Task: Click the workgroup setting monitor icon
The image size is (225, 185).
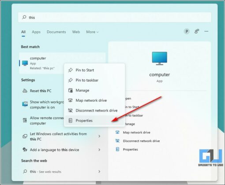Action: [x=25, y=104]
